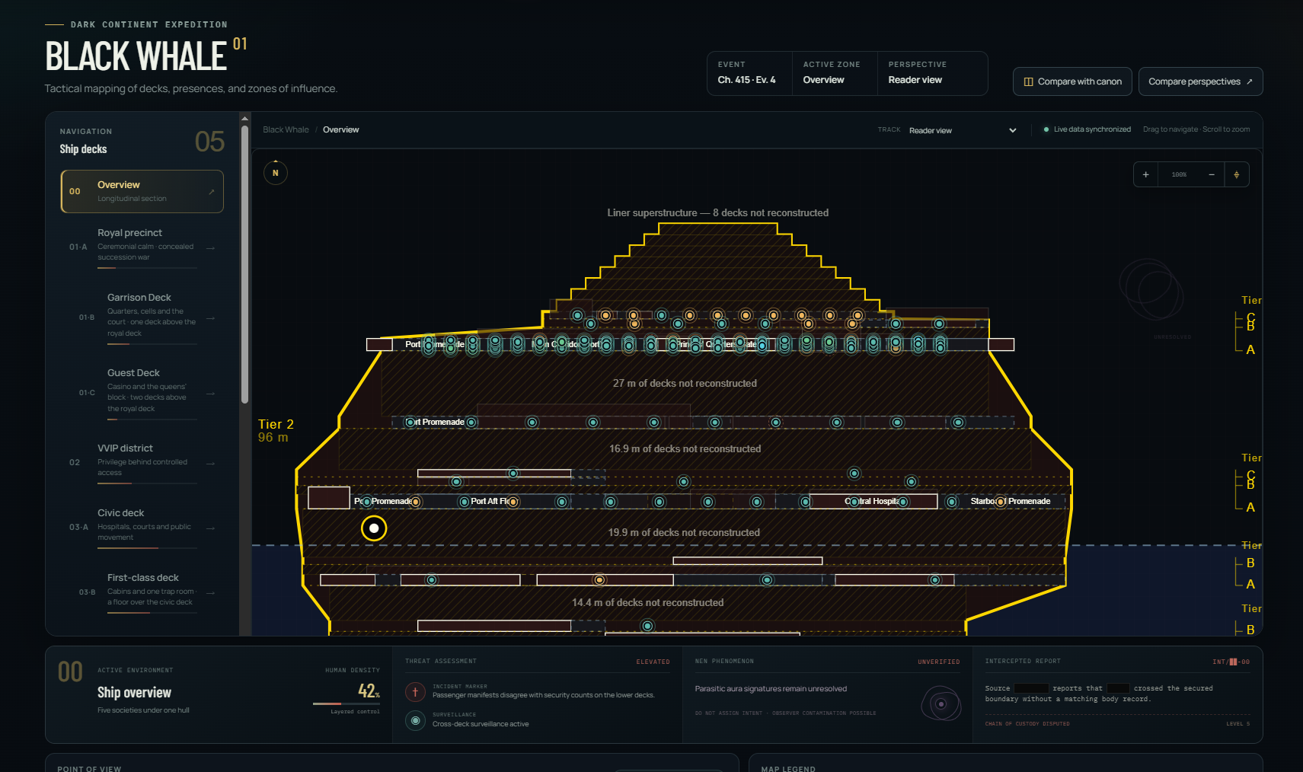Click the Starboard Promenade room label
The width and height of the screenshot is (1303, 772).
coord(1011,502)
